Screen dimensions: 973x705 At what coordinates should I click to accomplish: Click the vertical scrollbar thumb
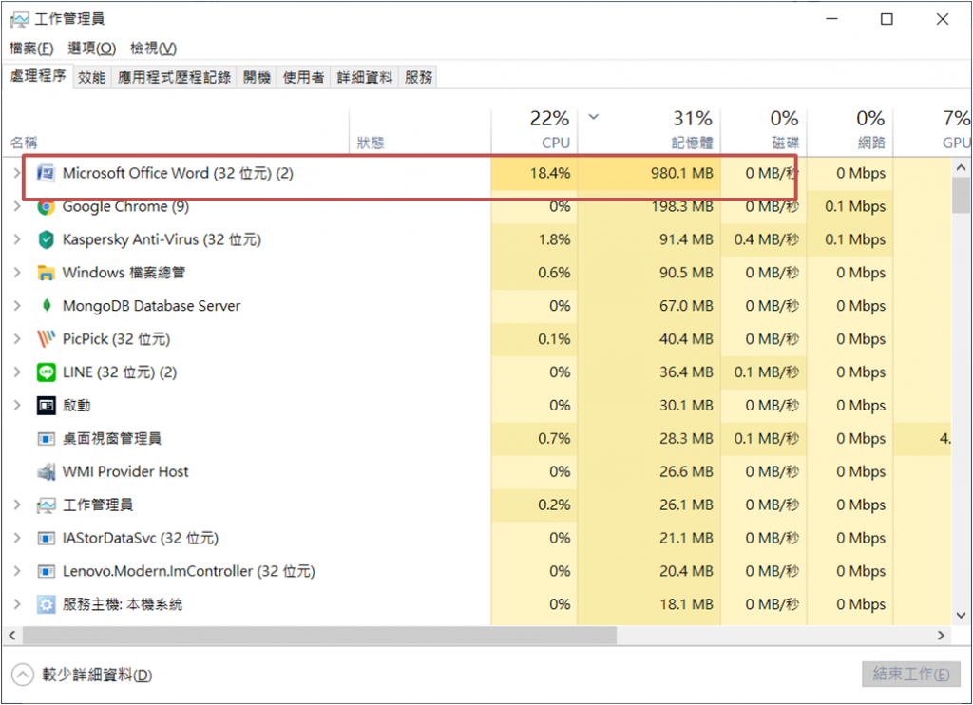(x=962, y=195)
